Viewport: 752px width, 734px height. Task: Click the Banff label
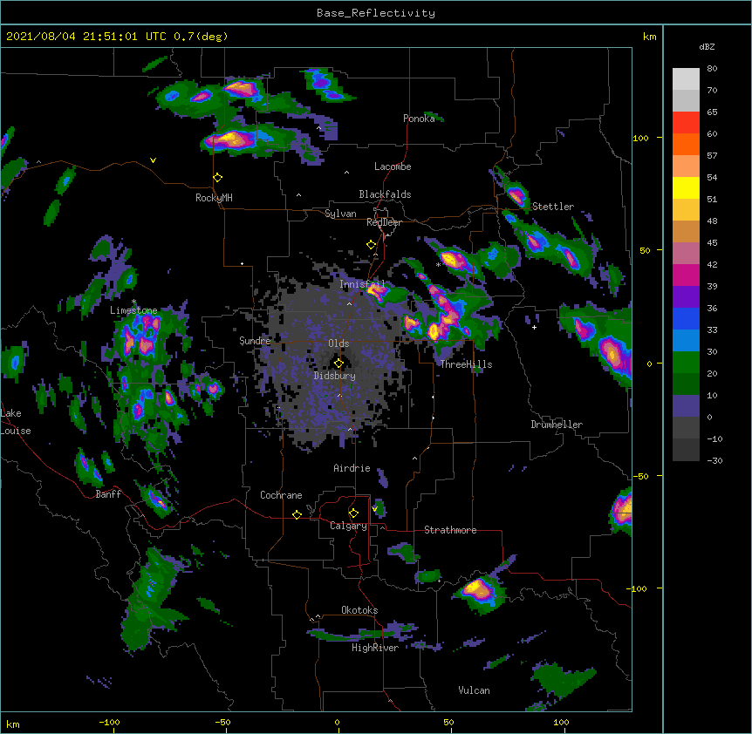tap(108, 494)
